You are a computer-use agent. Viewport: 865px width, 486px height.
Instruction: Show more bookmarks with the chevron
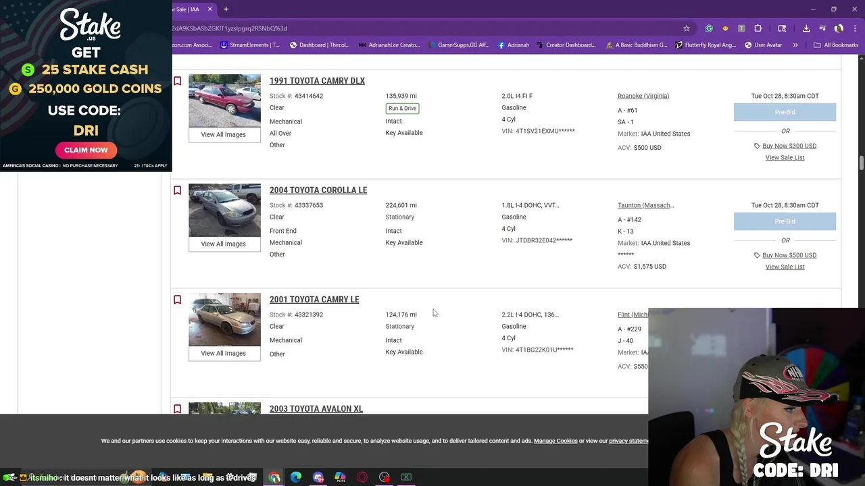point(795,45)
